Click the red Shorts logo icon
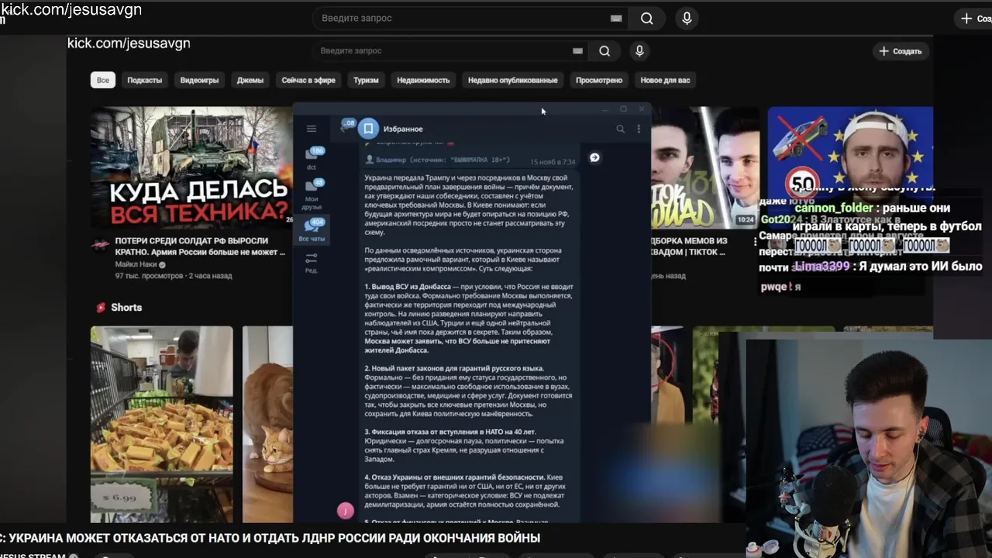This screenshot has height=558, width=992. pyautogui.click(x=101, y=308)
